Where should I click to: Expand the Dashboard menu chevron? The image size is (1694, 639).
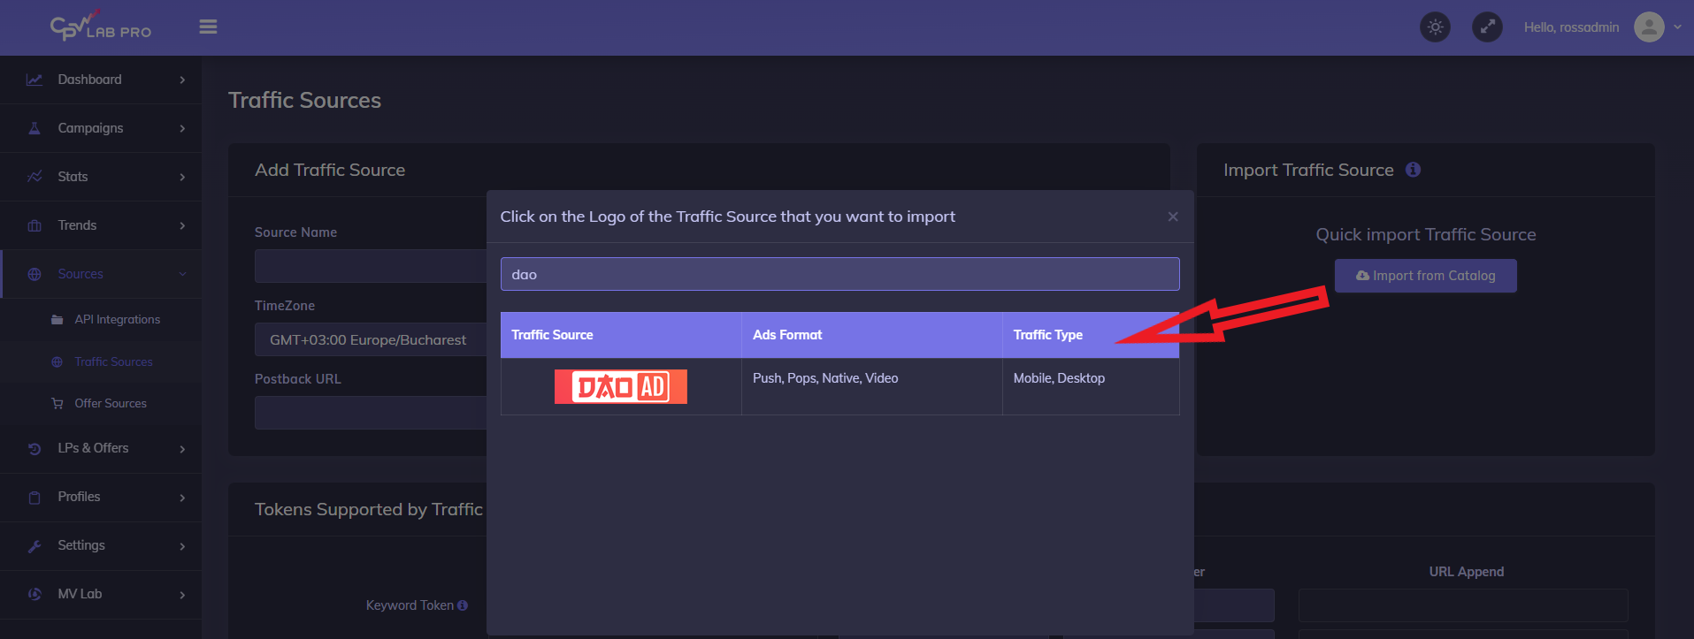(x=182, y=80)
